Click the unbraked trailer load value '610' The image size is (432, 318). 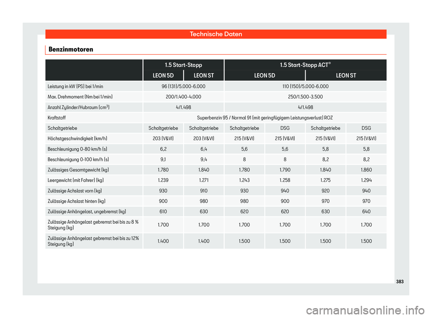[163, 212]
